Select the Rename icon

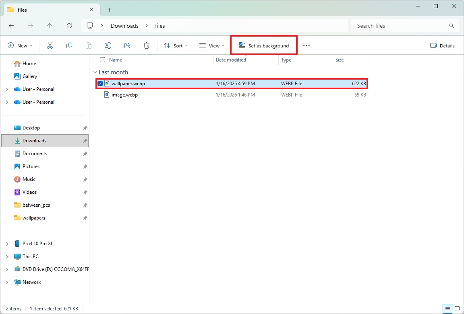[x=108, y=45]
